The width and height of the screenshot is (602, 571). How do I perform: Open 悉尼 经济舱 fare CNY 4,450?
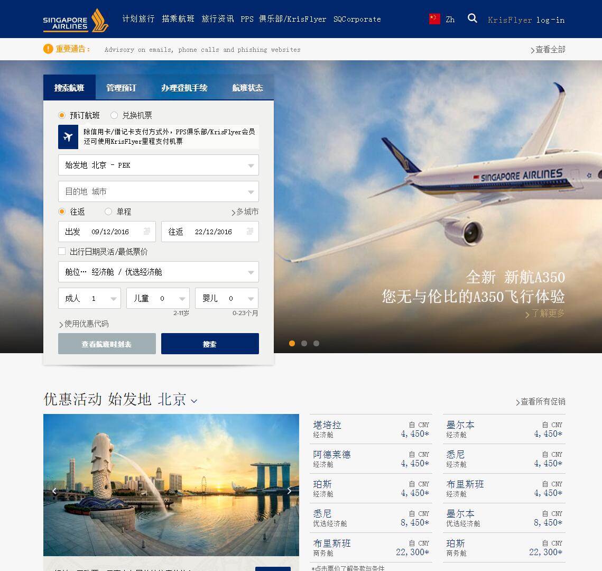click(504, 458)
